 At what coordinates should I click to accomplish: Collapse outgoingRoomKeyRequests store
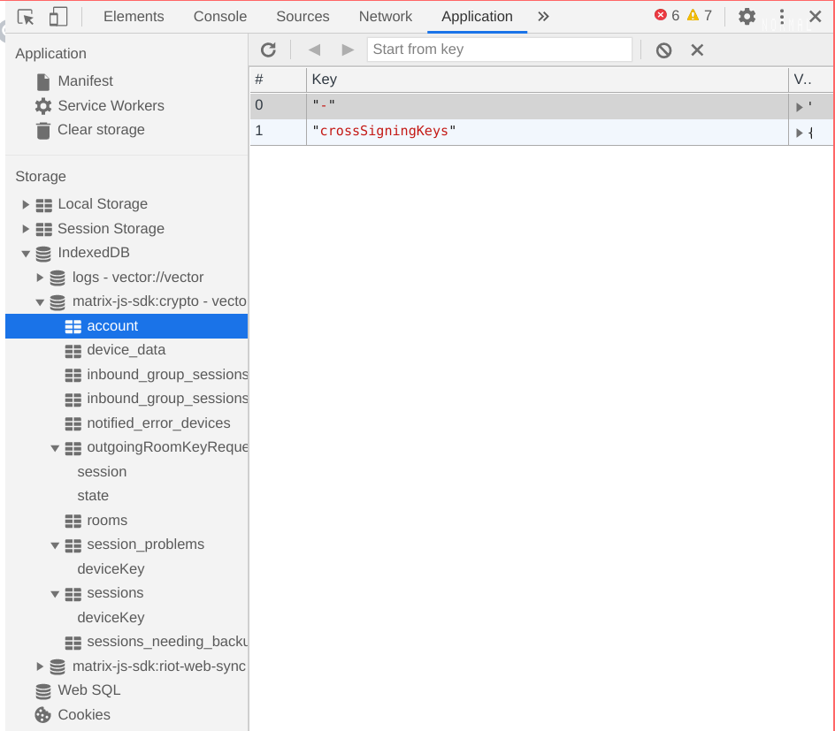tap(54, 448)
